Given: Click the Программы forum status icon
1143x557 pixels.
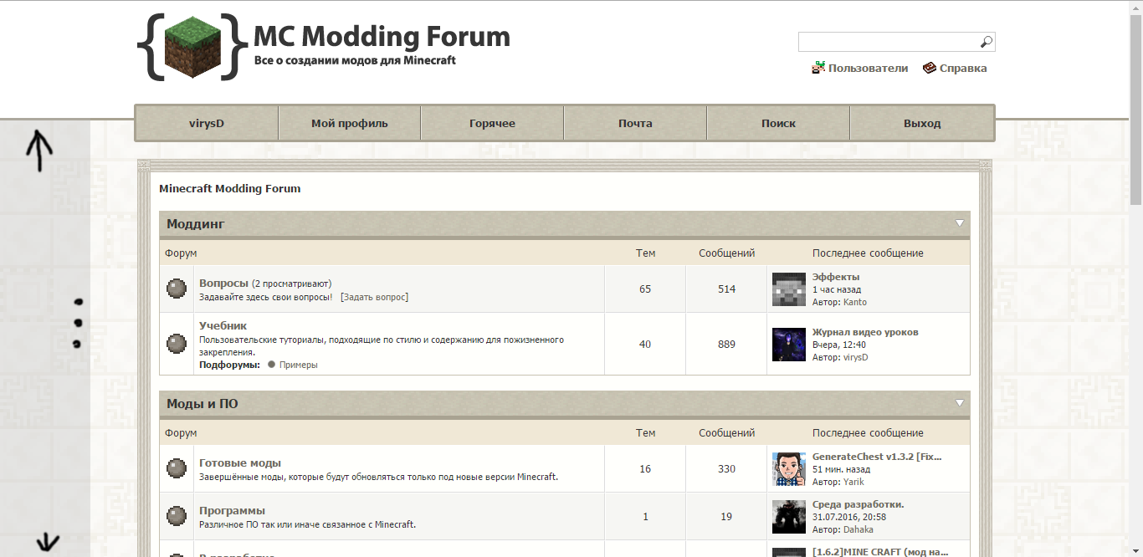Looking at the screenshot, I should coord(176,516).
